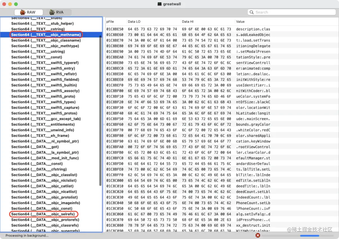Select Section64 (__TEXT,__stub_helper)

point(42,23)
